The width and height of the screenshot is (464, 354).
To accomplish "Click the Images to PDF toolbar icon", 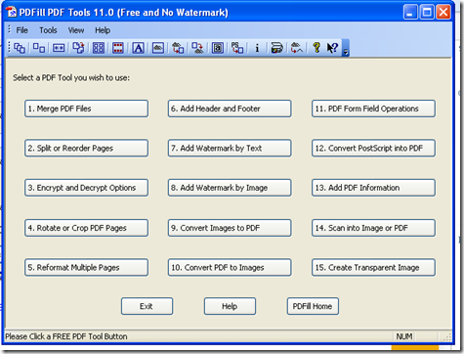I will pos(178,48).
